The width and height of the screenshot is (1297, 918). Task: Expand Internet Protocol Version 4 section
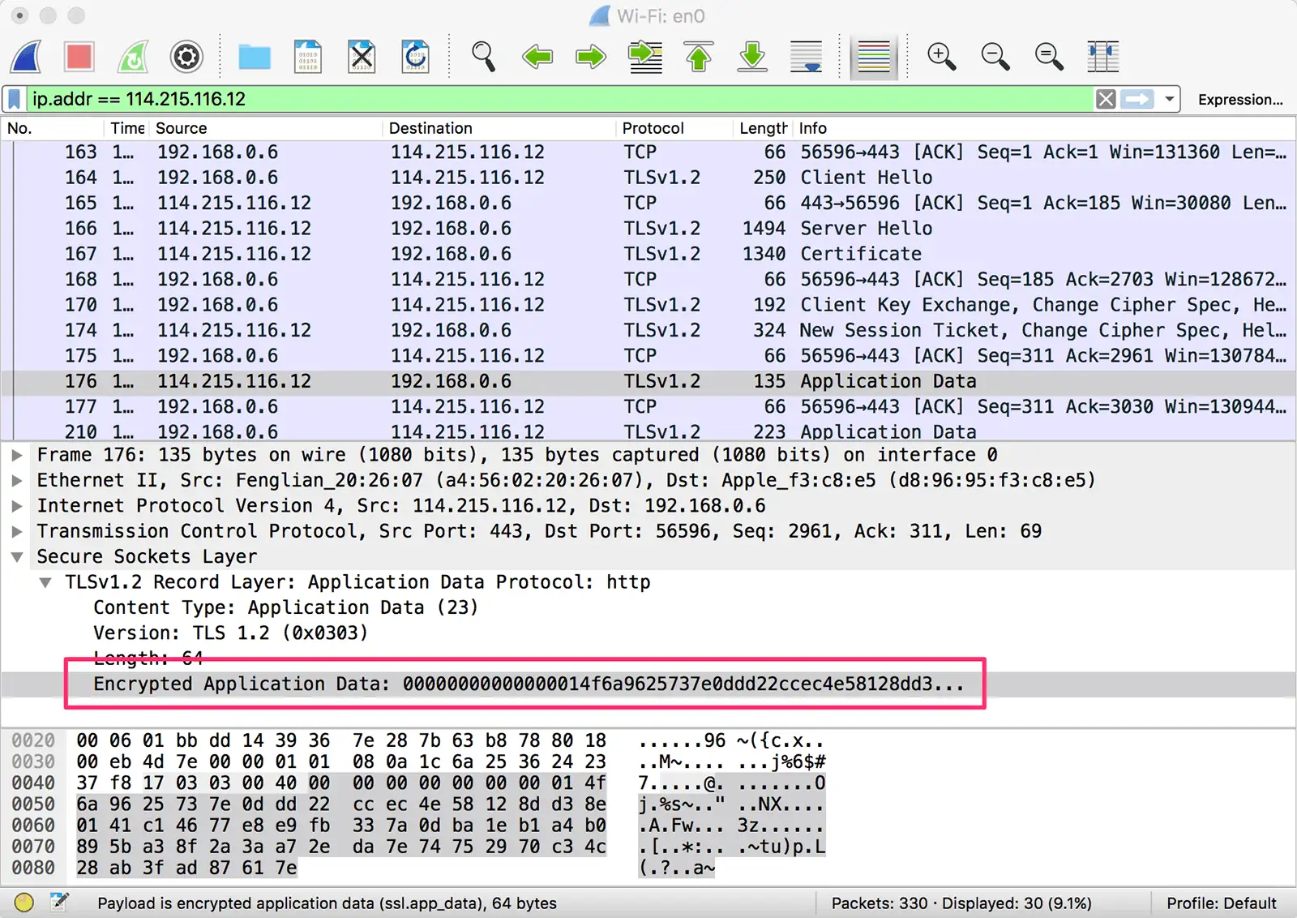(16, 506)
